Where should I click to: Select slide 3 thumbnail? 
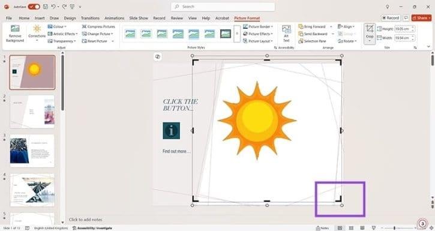[x=32, y=151]
